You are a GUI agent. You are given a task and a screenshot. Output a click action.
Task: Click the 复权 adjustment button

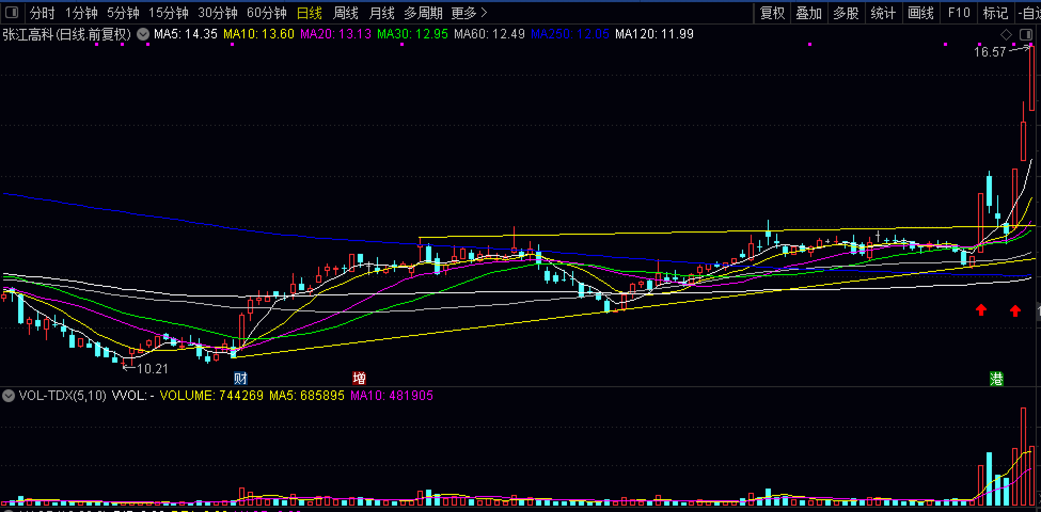[x=772, y=13]
